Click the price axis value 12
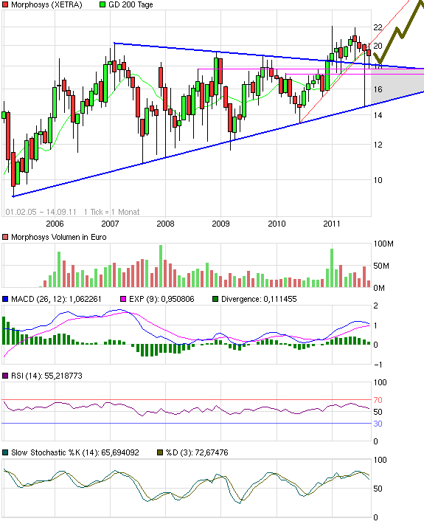 click(x=378, y=145)
